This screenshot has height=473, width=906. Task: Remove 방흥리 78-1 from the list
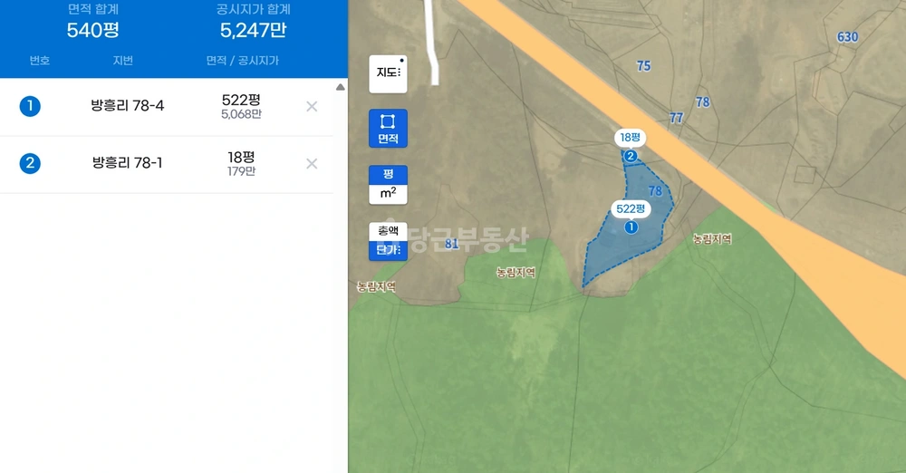312,164
